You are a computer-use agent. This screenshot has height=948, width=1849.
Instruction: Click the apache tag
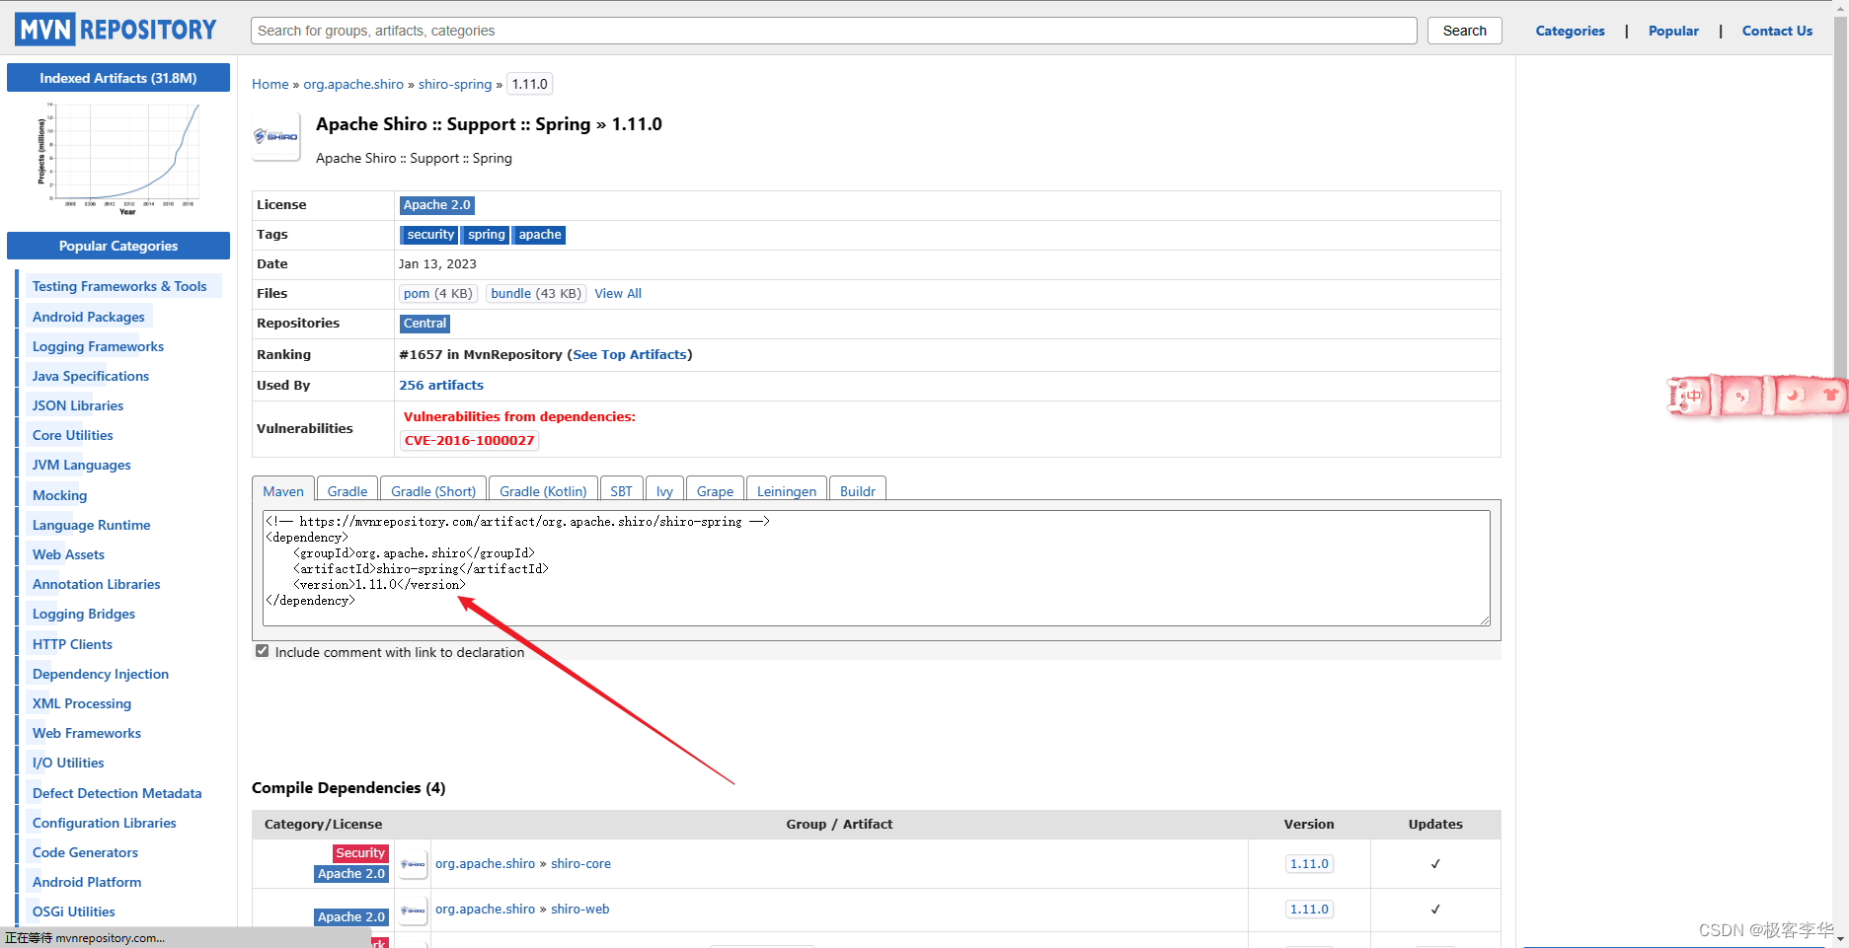540,235
